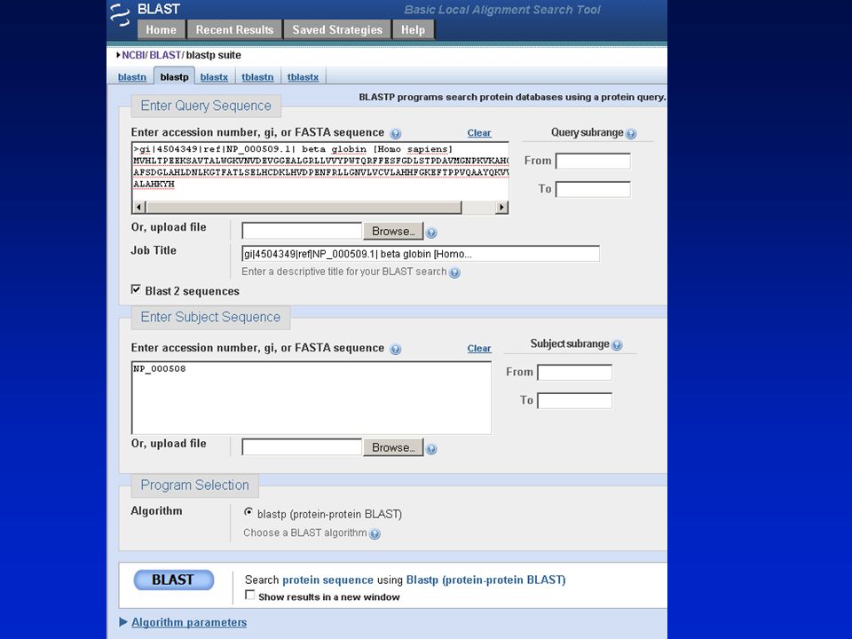This screenshot has height=639, width=852.
Task: Uncheck the Blast 2 sequences checkbox
Action: (x=136, y=289)
